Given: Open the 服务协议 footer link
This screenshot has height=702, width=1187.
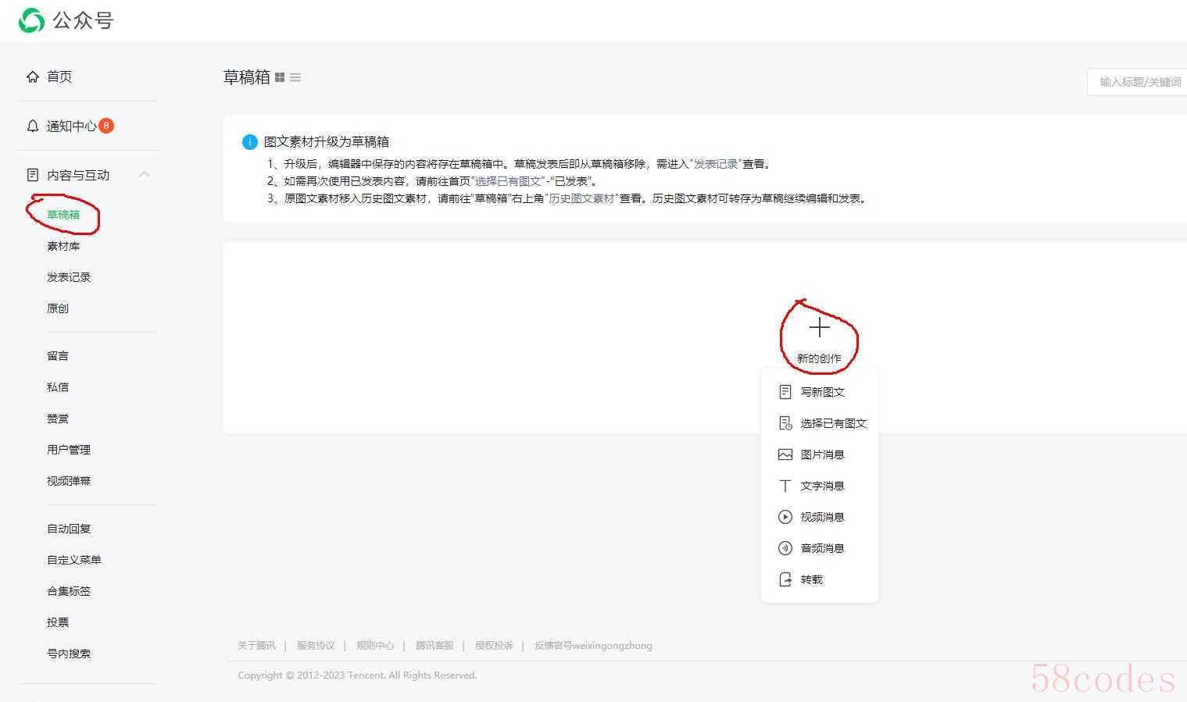Looking at the screenshot, I should click(x=316, y=646).
